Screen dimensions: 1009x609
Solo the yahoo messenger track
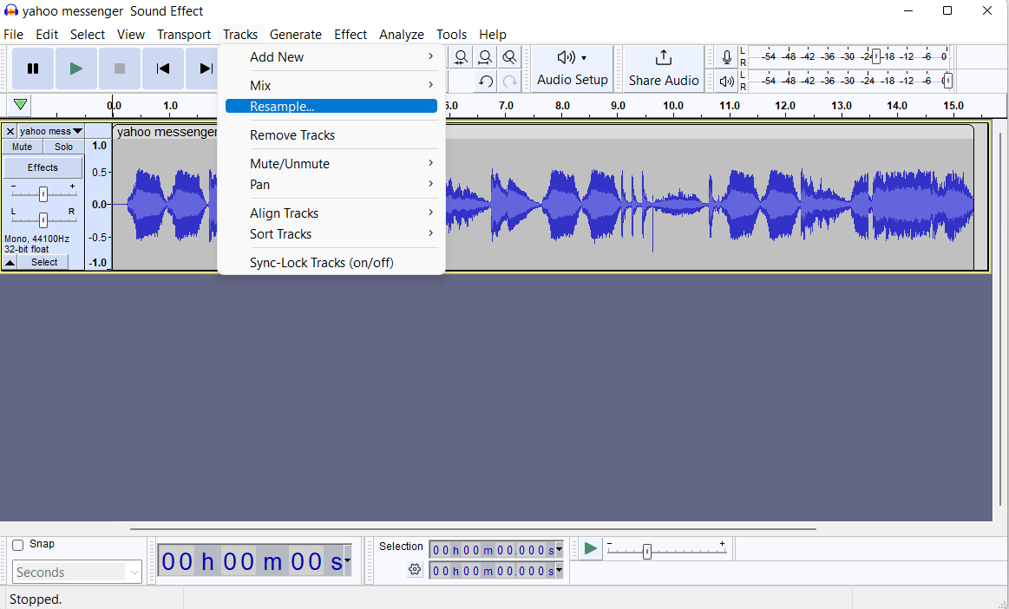63,147
